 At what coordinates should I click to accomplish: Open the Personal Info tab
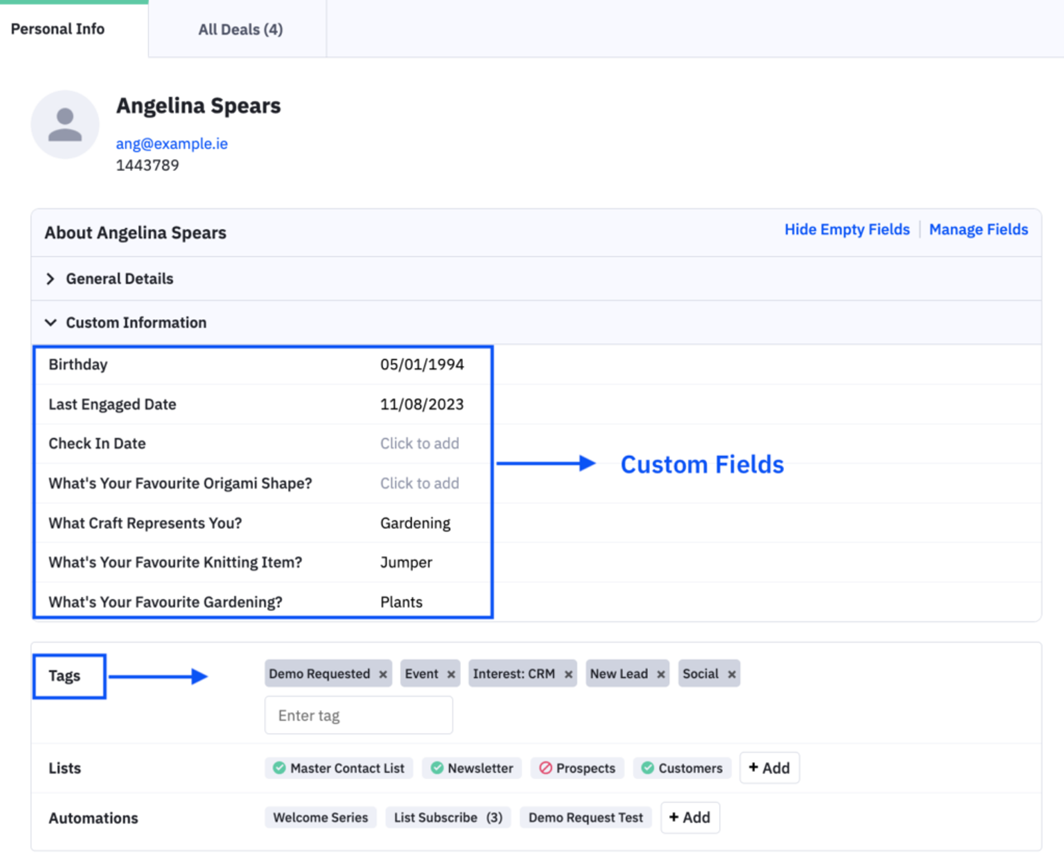(x=58, y=29)
